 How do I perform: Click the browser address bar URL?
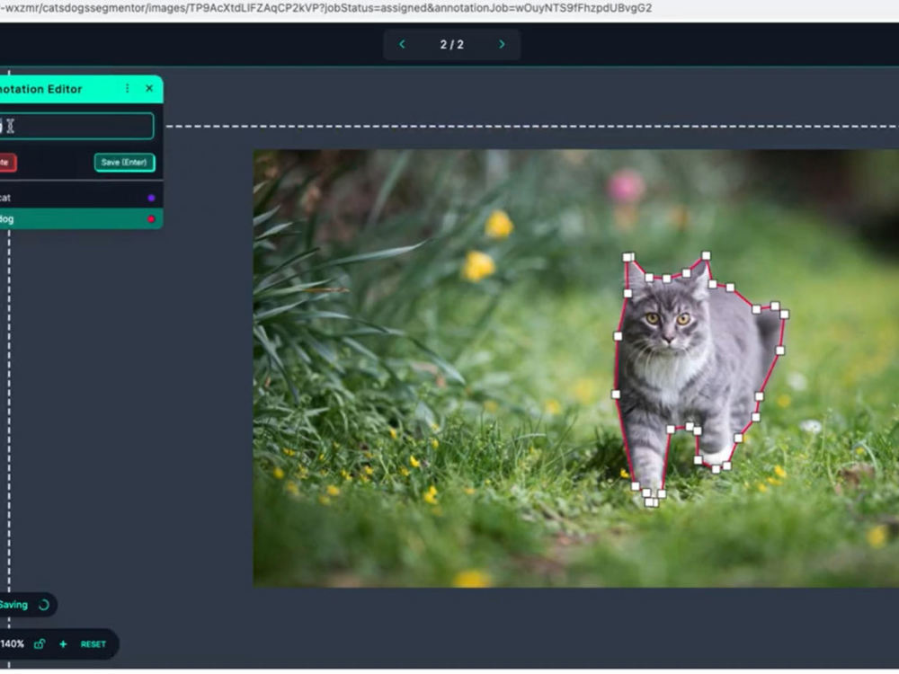pyautogui.click(x=325, y=8)
